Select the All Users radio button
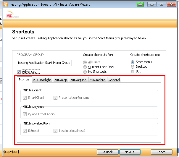This screenshot has width=179, height=157. (85, 62)
